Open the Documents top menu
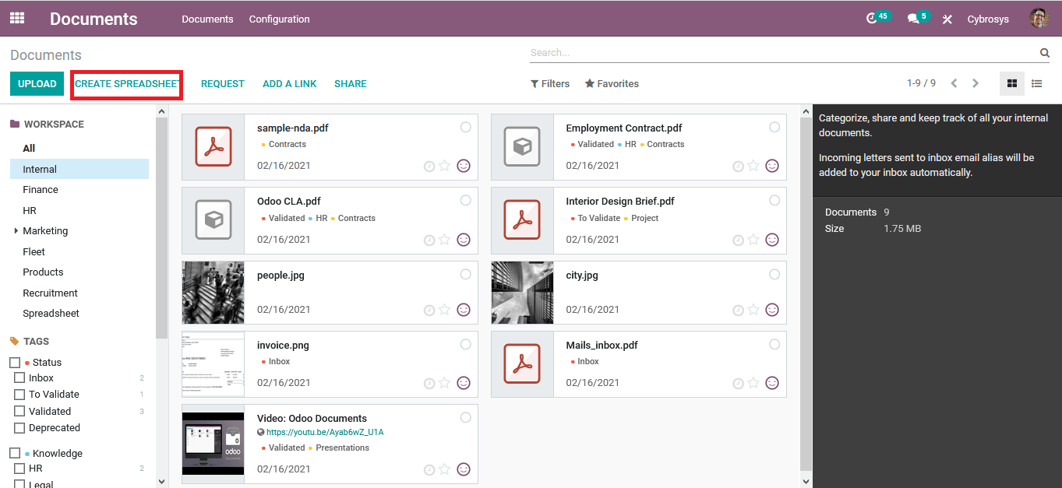Screen dimensions: 1062x488 pyautogui.click(x=207, y=19)
